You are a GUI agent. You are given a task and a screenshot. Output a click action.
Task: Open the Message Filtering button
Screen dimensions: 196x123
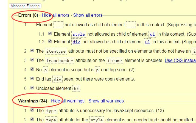coord(25,6)
